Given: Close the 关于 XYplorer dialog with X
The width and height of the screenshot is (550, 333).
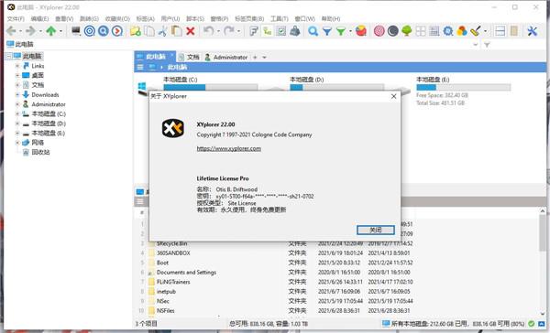Looking at the screenshot, I should pyautogui.click(x=393, y=96).
